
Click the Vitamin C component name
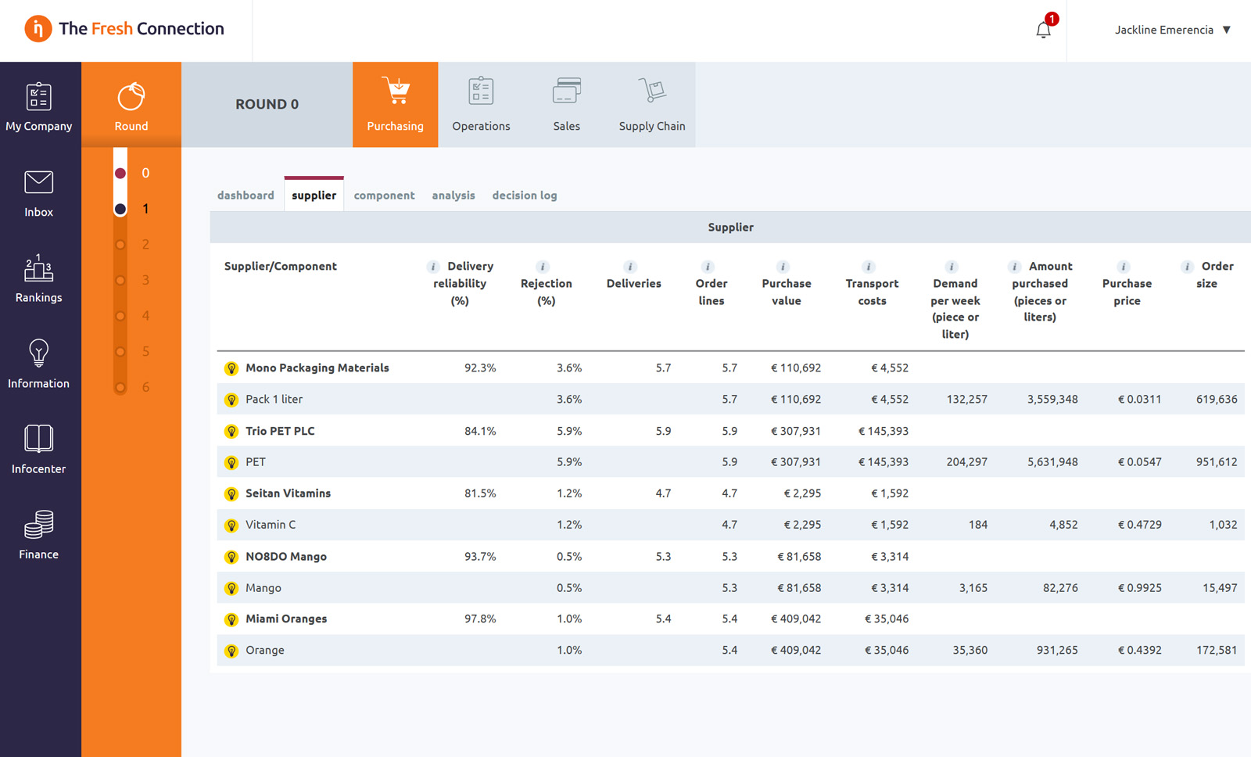pyautogui.click(x=271, y=525)
